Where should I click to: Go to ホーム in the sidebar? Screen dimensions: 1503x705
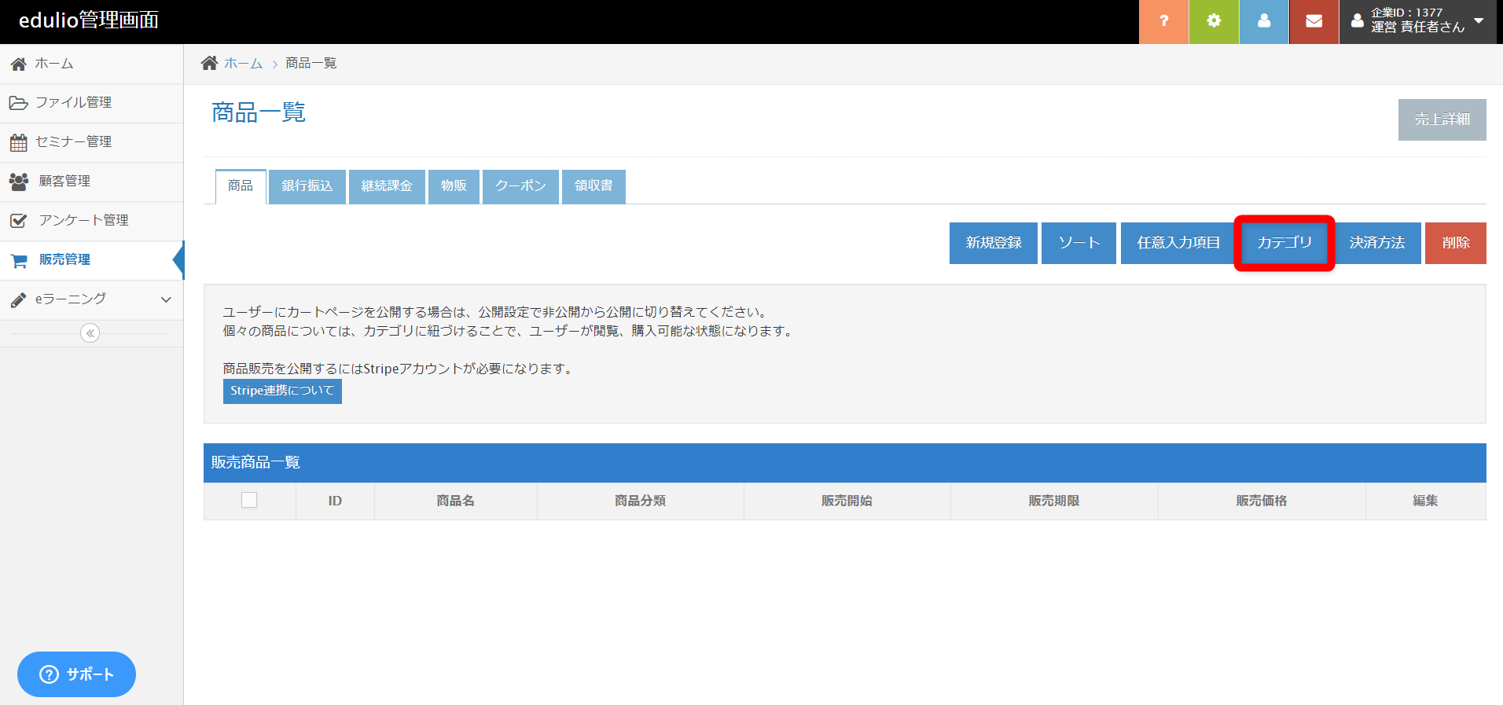click(91, 64)
